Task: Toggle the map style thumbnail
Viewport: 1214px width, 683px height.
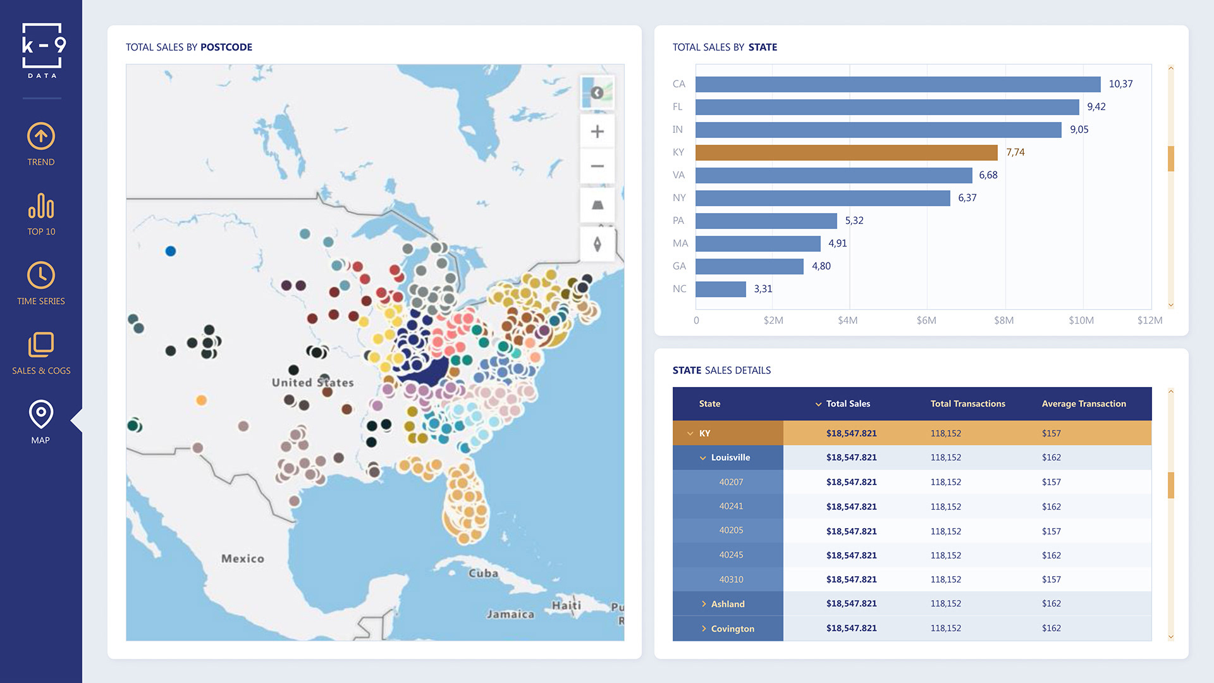Action: (597, 93)
